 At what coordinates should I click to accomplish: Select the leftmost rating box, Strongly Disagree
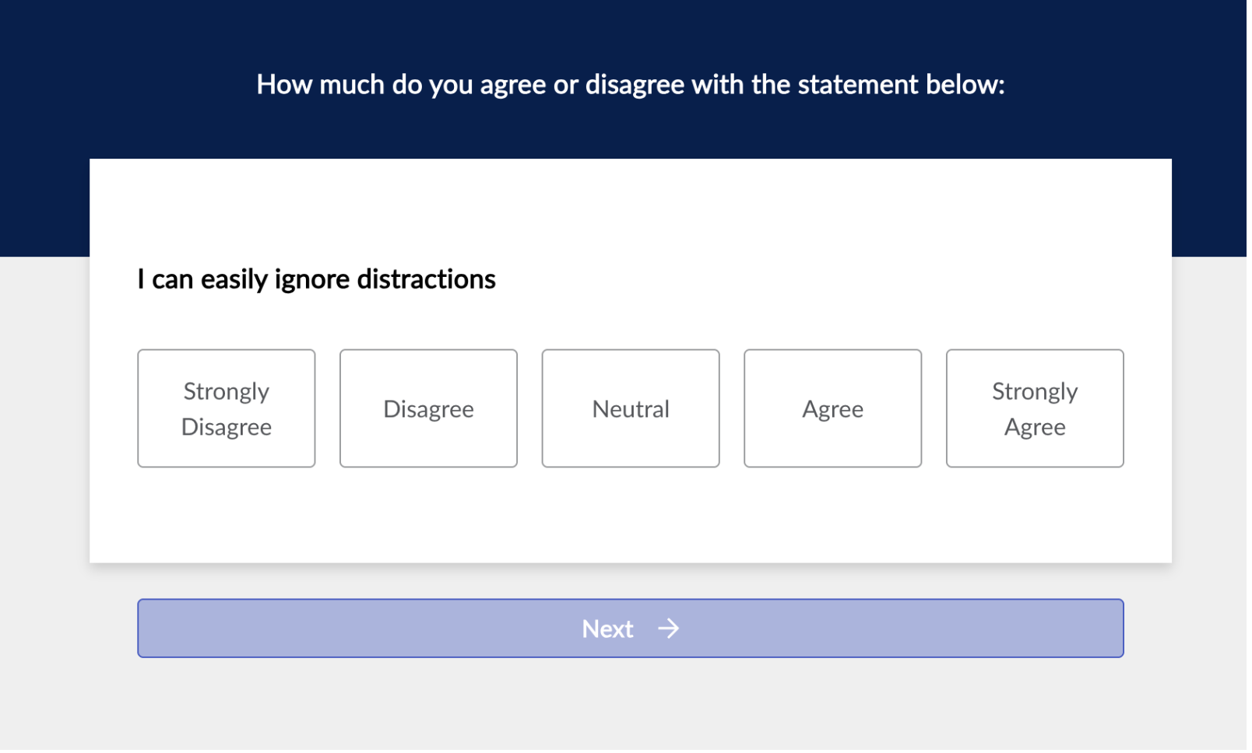click(x=227, y=409)
